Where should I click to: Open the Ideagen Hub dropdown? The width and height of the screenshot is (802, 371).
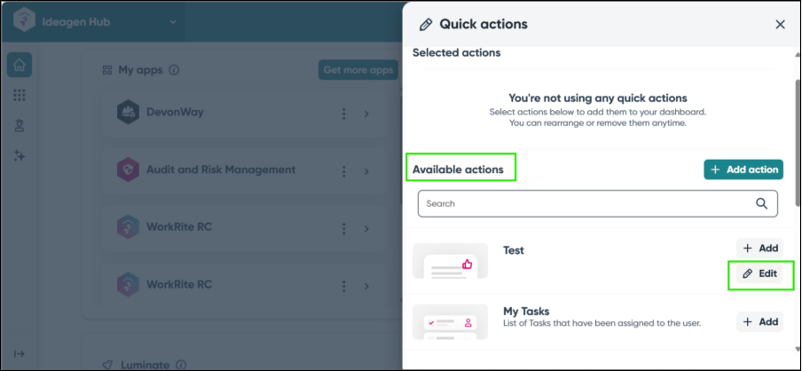pos(172,21)
